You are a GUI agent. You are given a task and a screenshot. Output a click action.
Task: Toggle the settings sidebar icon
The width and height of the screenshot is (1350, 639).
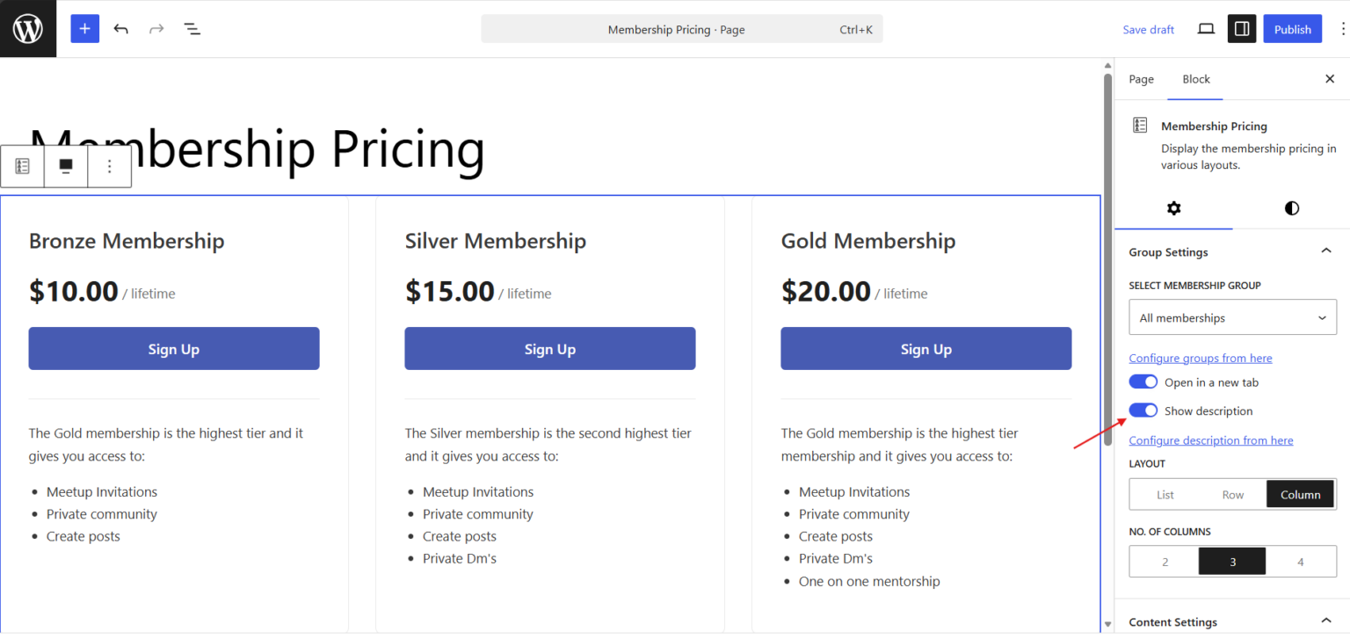(x=1242, y=29)
